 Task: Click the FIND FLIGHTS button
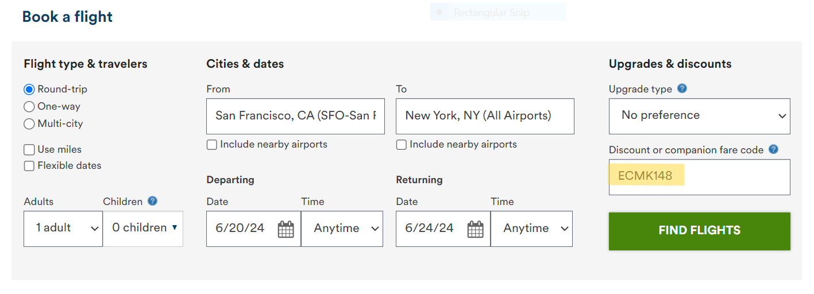pos(700,231)
